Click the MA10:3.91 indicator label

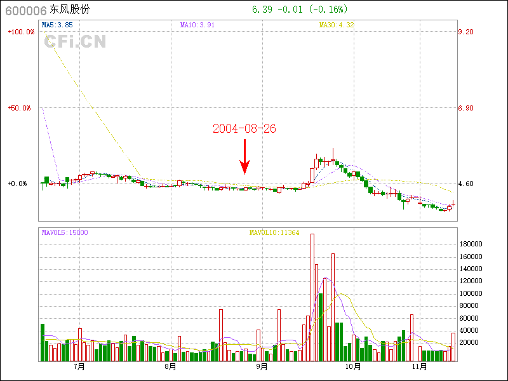click(x=197, y=25)
